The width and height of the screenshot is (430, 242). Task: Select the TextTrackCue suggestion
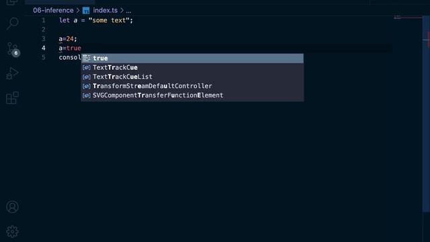click(192, 67)
